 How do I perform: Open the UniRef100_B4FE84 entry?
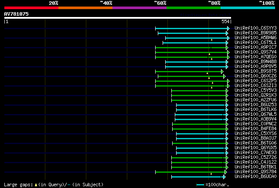click(x=255, y=129)
